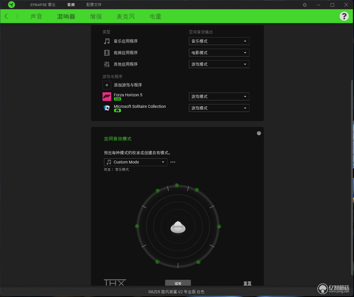This screenshot has height=297, width=354.
Task: Click the film strip icon beside 视频应用程序
Action: [x=107, y=53]
